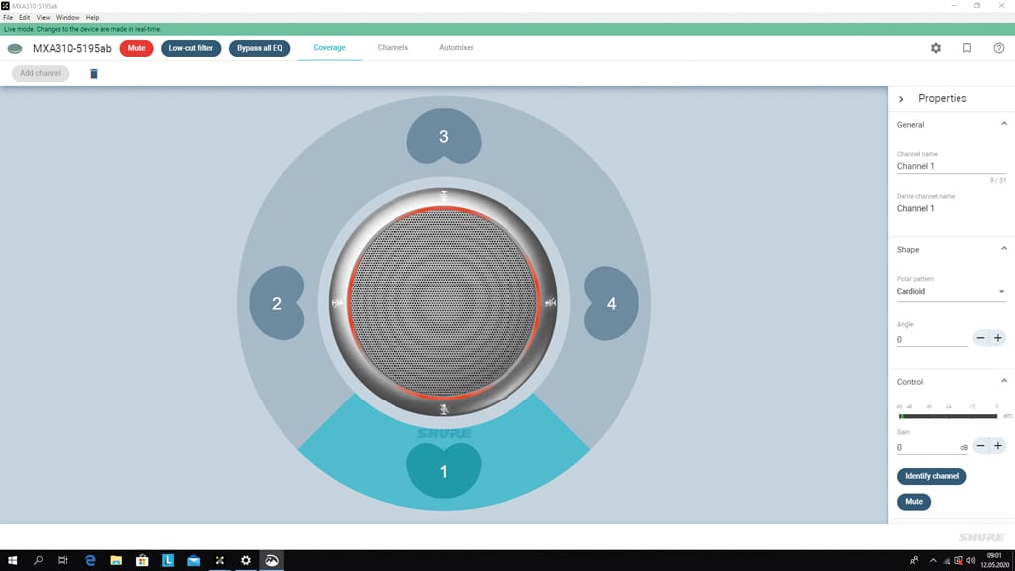This screenshot has width=1015, height=571.
Task: Open File Explorer from taskbar
Action: (116, 561)
